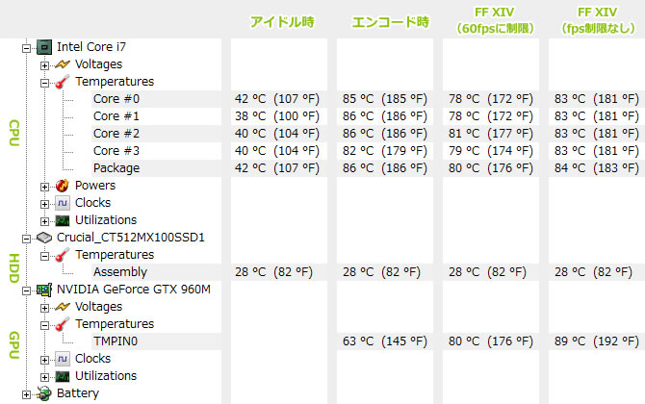Image resolution: width=645 pixels, height=404 pixels.
Task: Expand the GPU Utilizations node under NVIDIA GeForce
Action: click(44, 377)
